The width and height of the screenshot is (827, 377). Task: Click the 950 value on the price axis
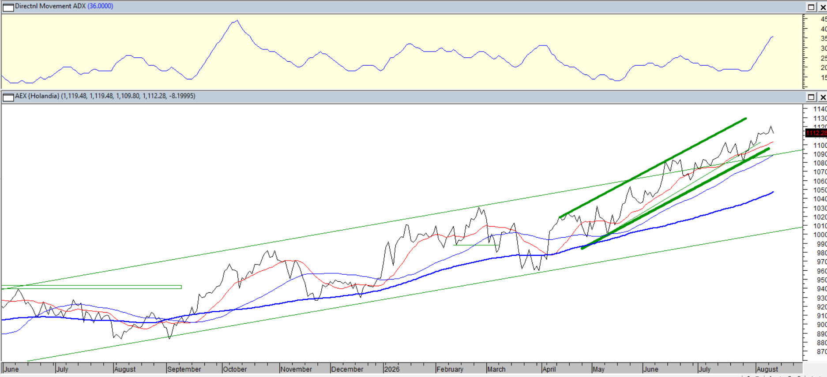tap(822, 280)
